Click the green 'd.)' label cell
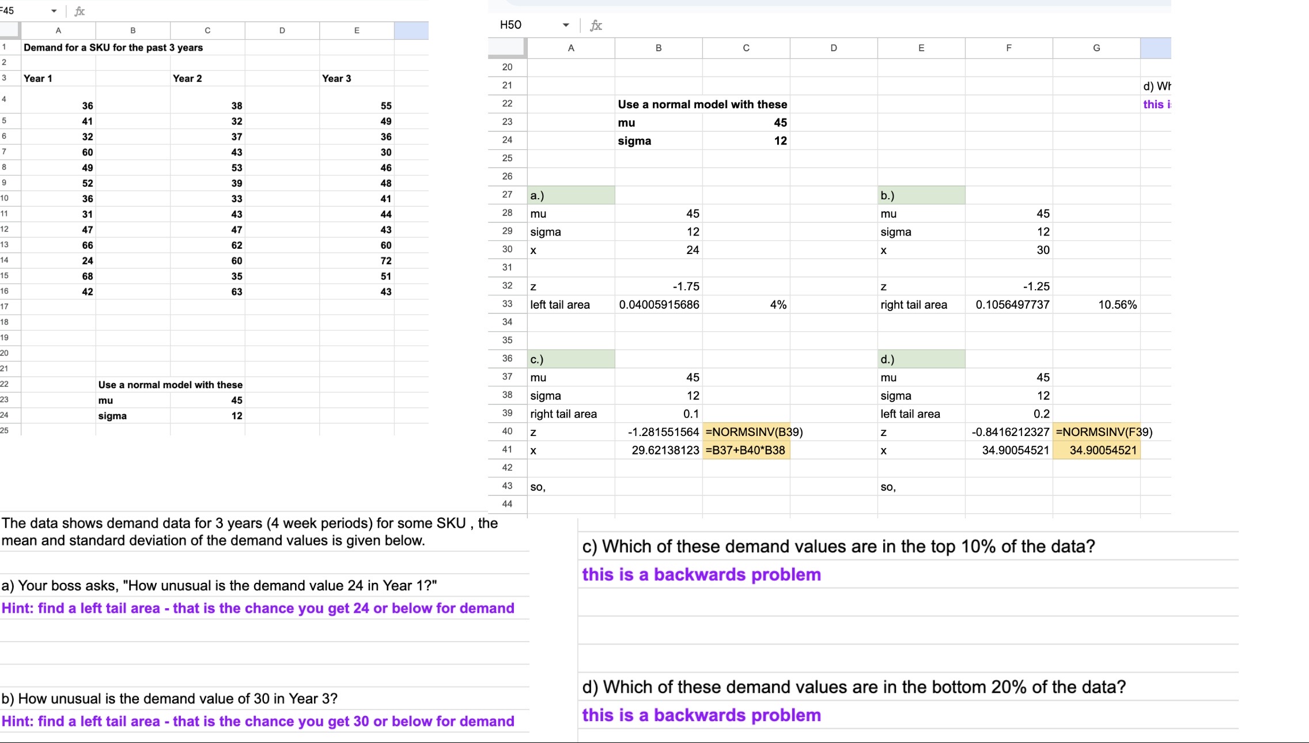 (x=921, y=359)
